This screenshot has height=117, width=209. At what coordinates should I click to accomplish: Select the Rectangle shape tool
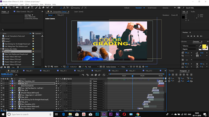(25, 8)
